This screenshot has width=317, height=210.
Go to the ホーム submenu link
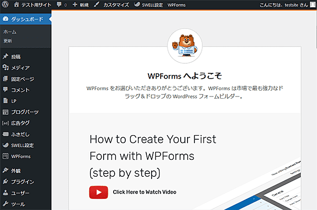(10, 32)
